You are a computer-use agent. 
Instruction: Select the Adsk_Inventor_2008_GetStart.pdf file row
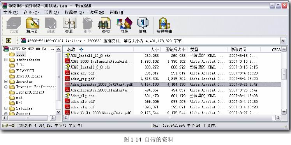173,84
